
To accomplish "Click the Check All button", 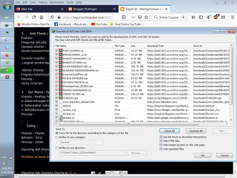I will (169, 131).
